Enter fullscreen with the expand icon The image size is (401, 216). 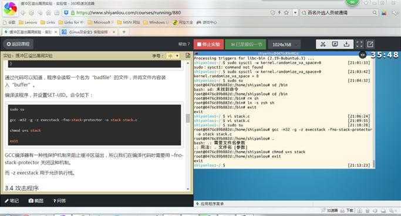coord(359,44)
